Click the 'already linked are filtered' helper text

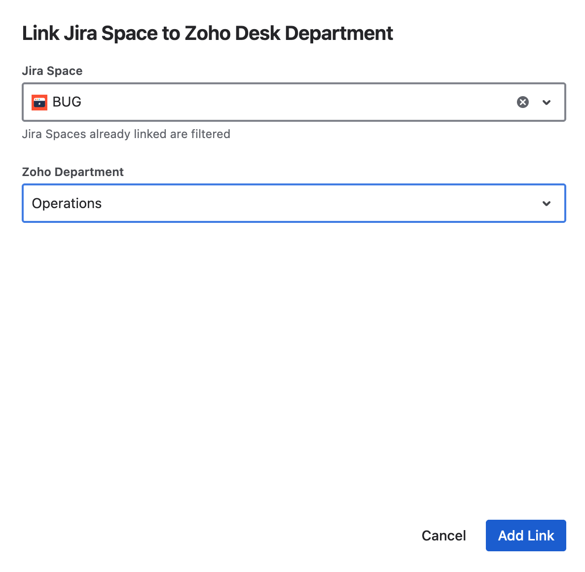tap(126, 134)
